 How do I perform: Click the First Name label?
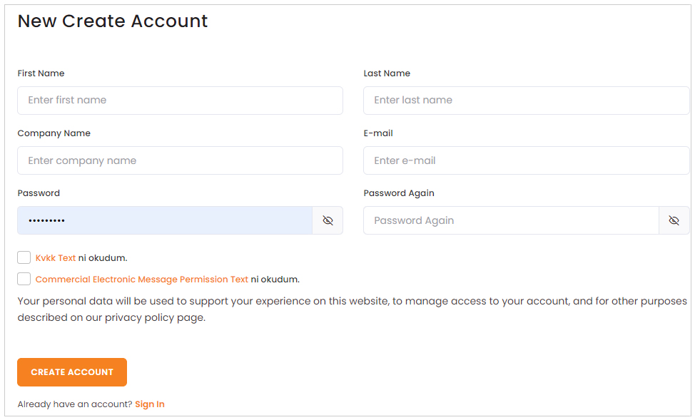click(x=41, y=73)
